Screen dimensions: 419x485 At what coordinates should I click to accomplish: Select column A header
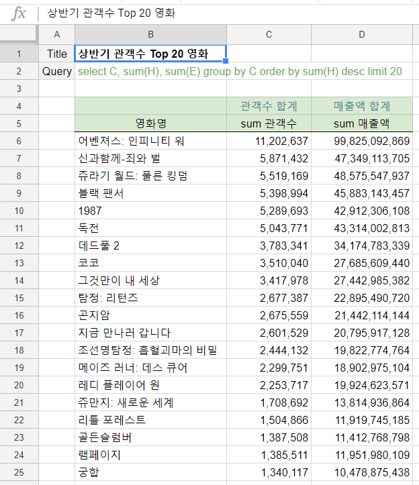tap(56, 34)
